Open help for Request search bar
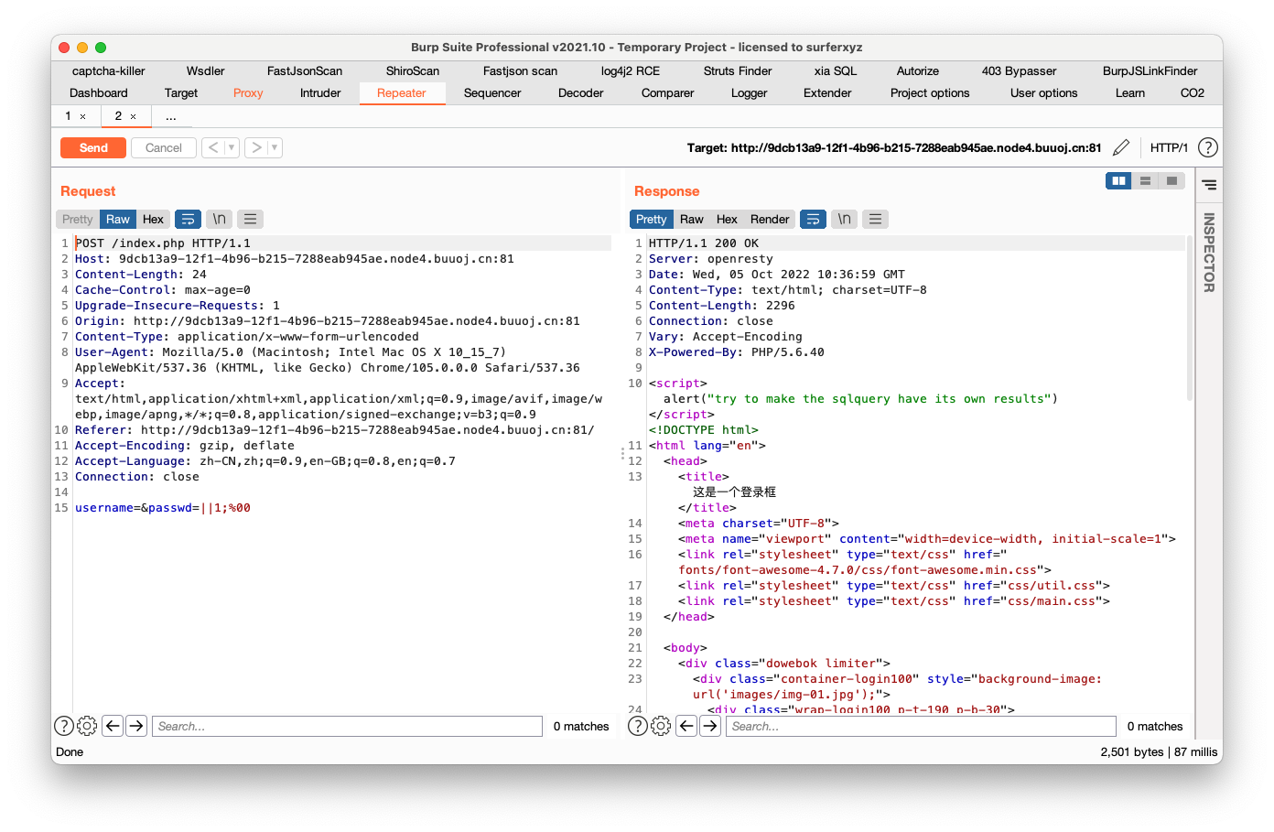Viewport: 1274px width, 832px height. click(x=64, y=726)
